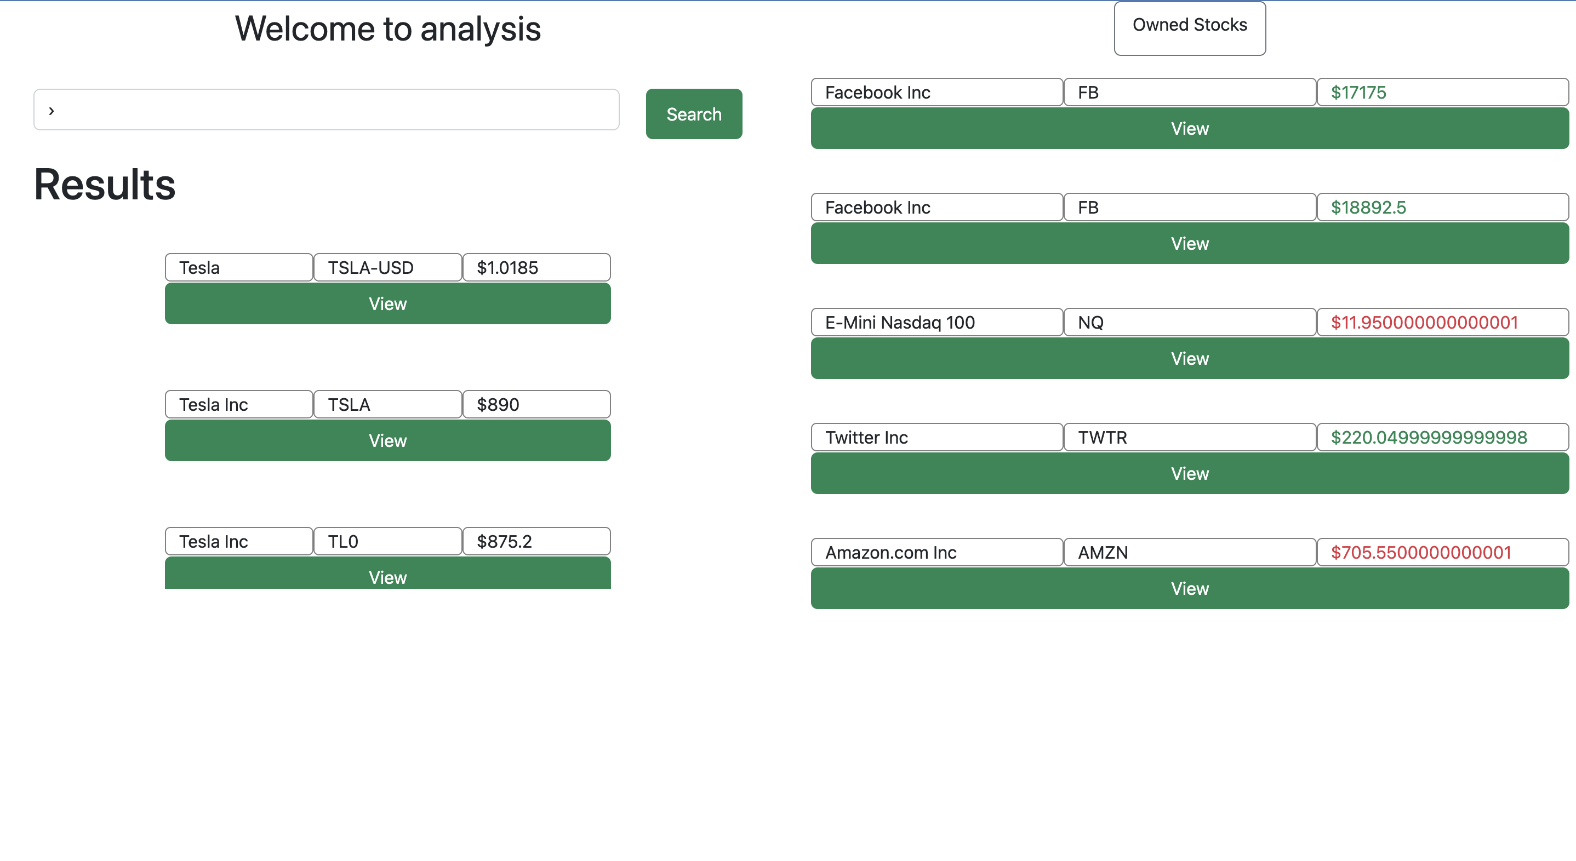View the E-Mini Nasdaq 100 holding
The image size is (1576, 861).
click(x=1189, y=358)
